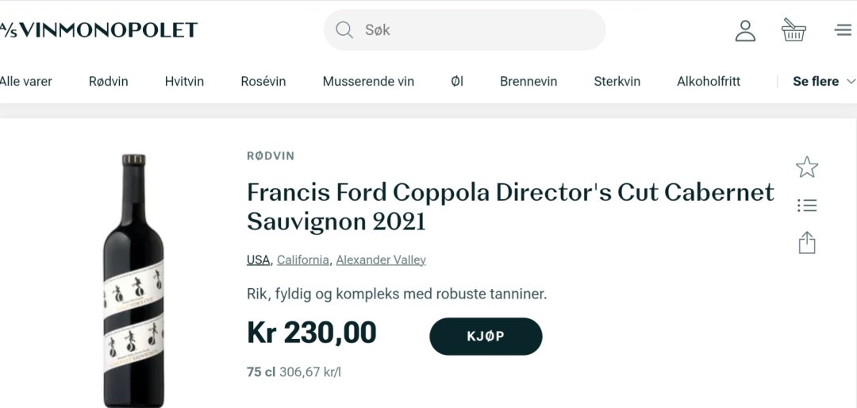The width and height of the screenshot is (857, 408).
Task: Open the user account icon
Action: tap(745, 30)
